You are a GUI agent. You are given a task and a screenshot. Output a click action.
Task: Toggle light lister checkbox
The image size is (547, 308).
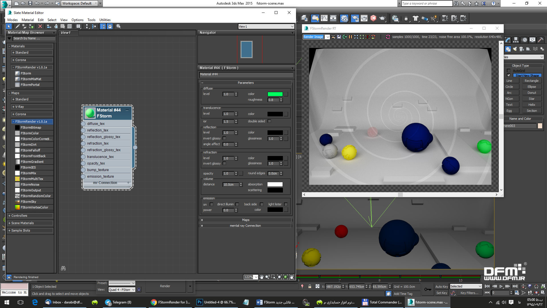(286, 204)
